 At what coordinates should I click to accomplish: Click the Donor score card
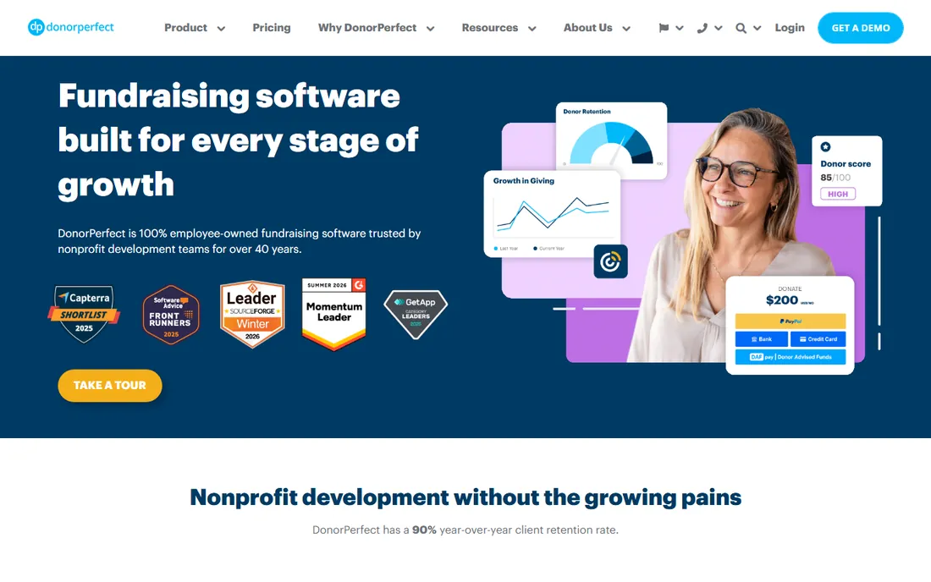846,171
